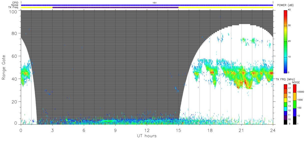Click the 100 range gate tick label
This screenshot has height=141, width=307.
13,12
